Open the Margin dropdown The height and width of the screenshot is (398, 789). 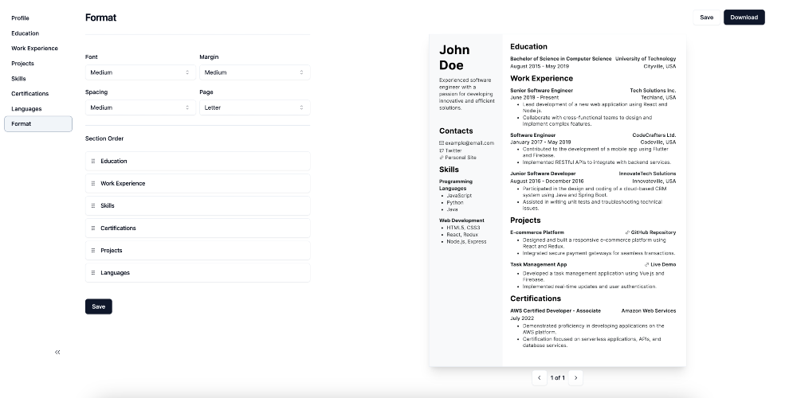tap(254, 72)
